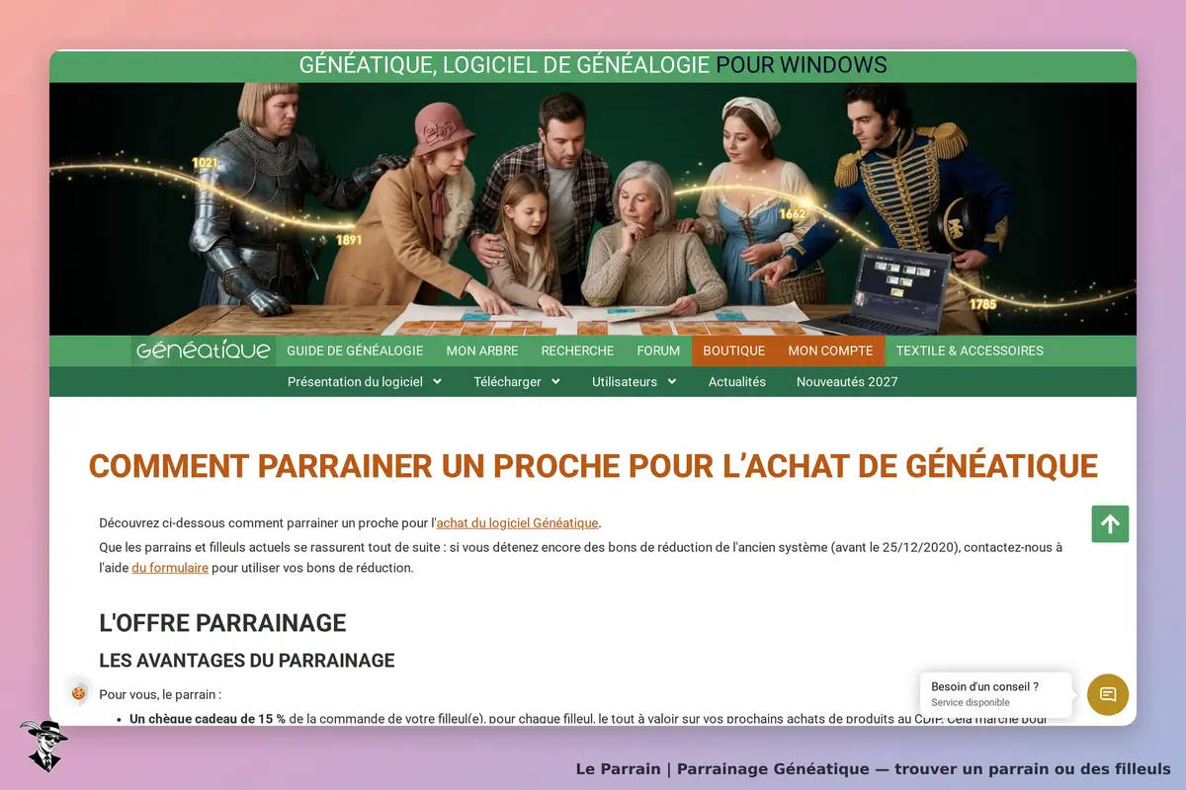Click the 'Un chèque cadeau de 15 %' text
1186x790 pixels.
[208, 718]
